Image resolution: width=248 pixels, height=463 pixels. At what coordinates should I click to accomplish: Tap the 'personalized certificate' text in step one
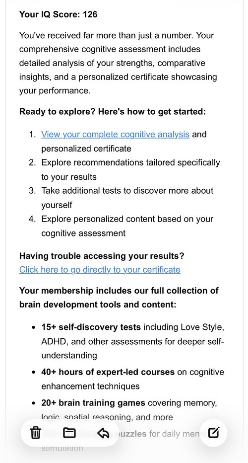click(x=86, y=148)
